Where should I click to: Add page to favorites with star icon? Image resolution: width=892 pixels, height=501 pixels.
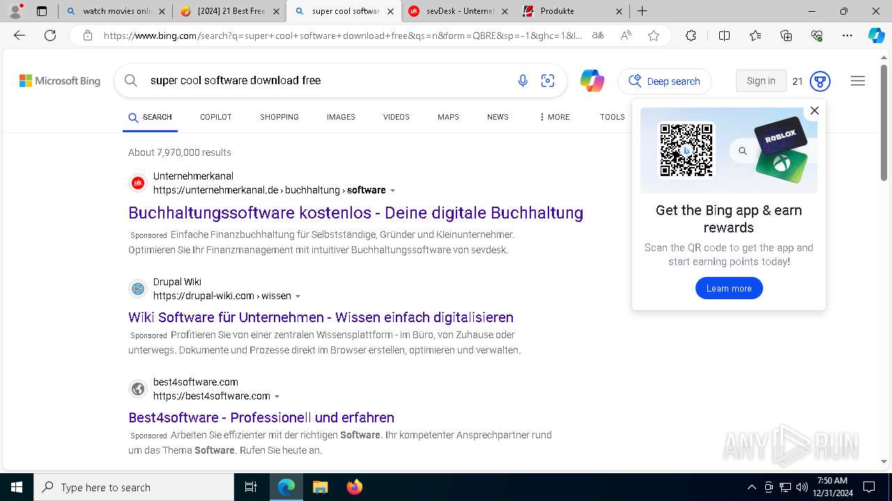pos(654,35)
